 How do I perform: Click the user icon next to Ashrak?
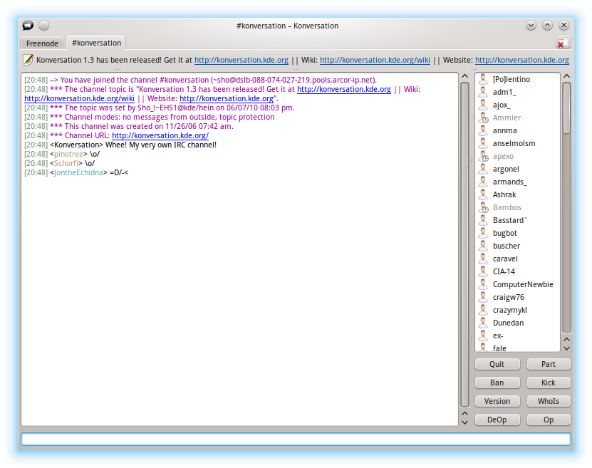point(483,194)
